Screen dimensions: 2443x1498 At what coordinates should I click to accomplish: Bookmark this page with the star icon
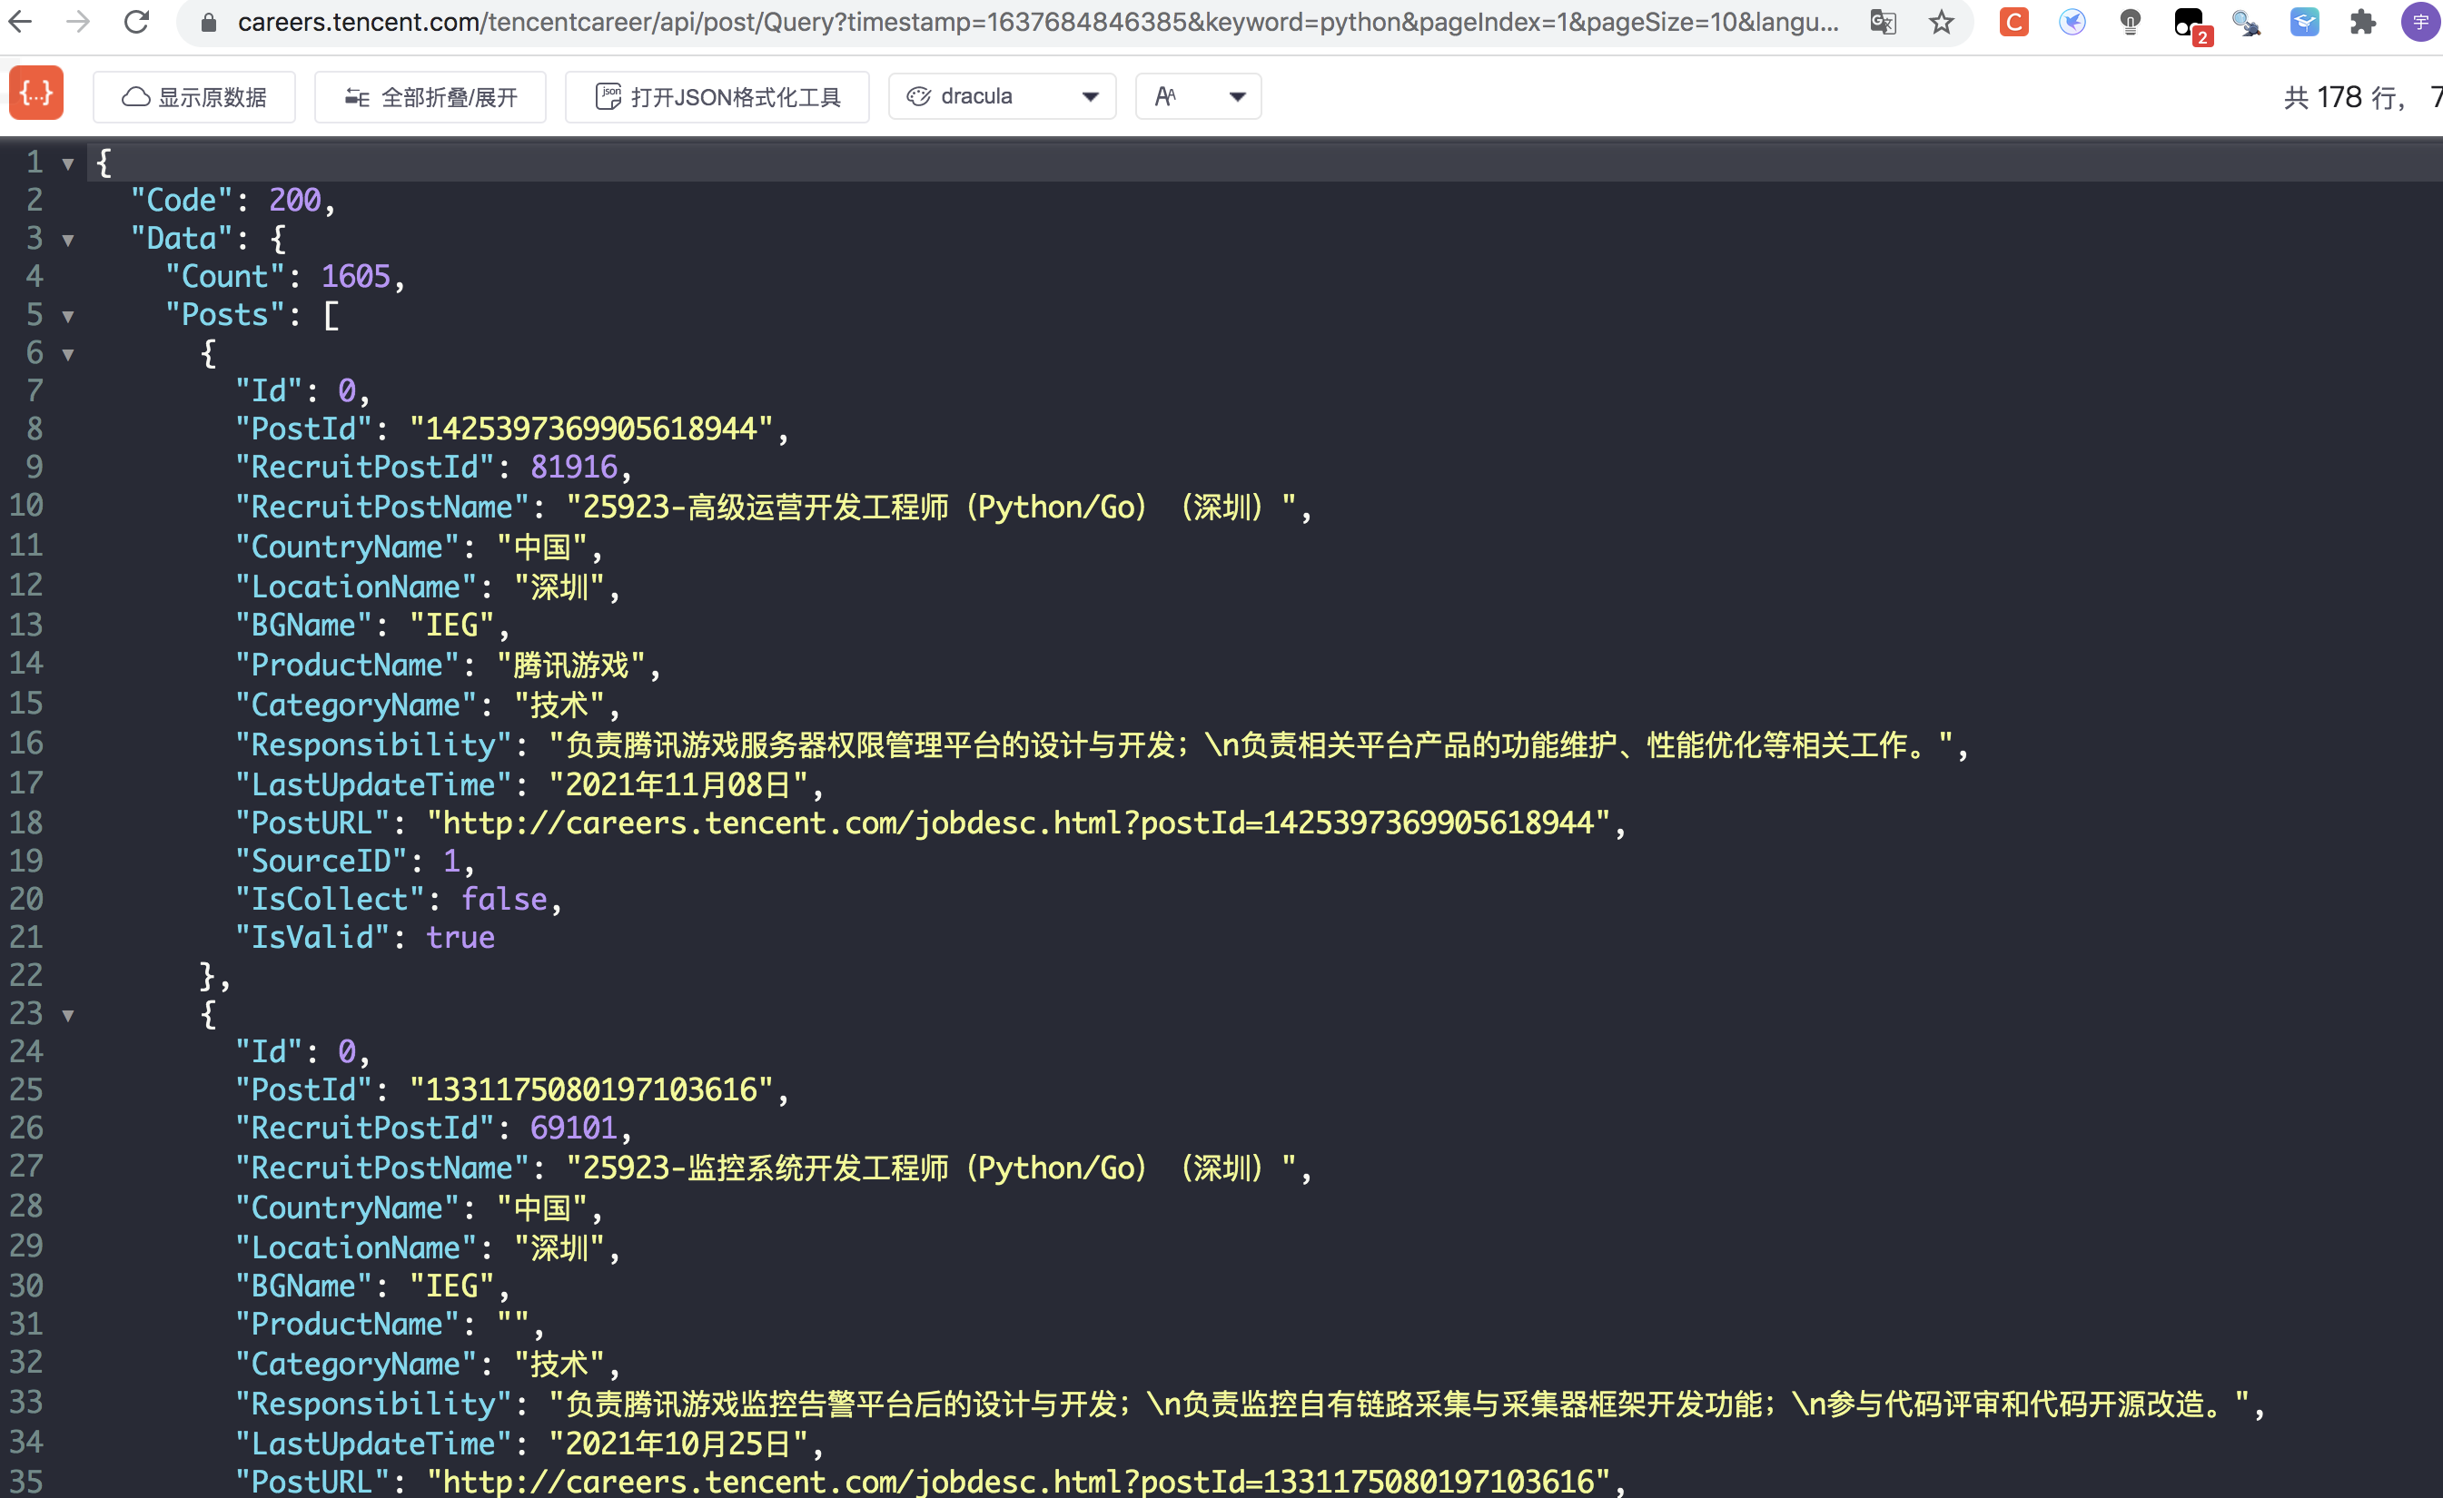pyautogui.click(x=1942, y=22)
